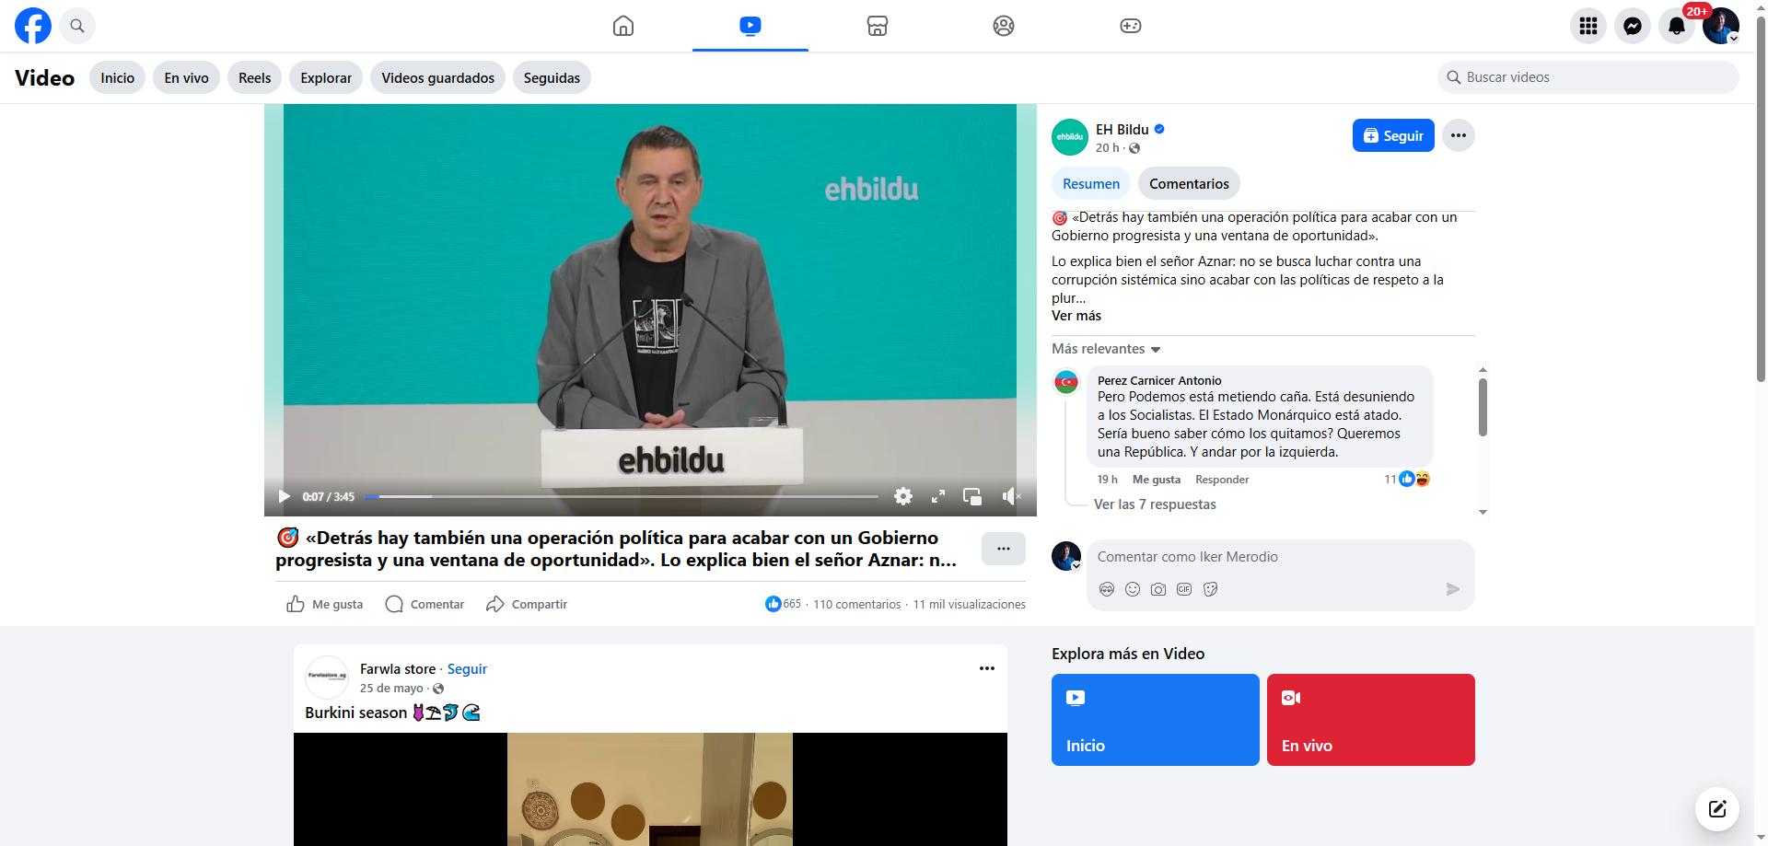Focus the Buscar videos search field
The height and width of the screenshot is (846, 1768).
tap(1588, 77)
